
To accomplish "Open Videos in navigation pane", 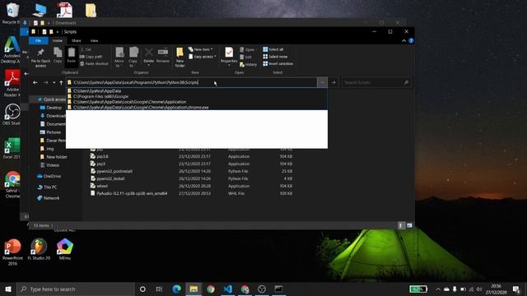I will (x=49, y=165).
